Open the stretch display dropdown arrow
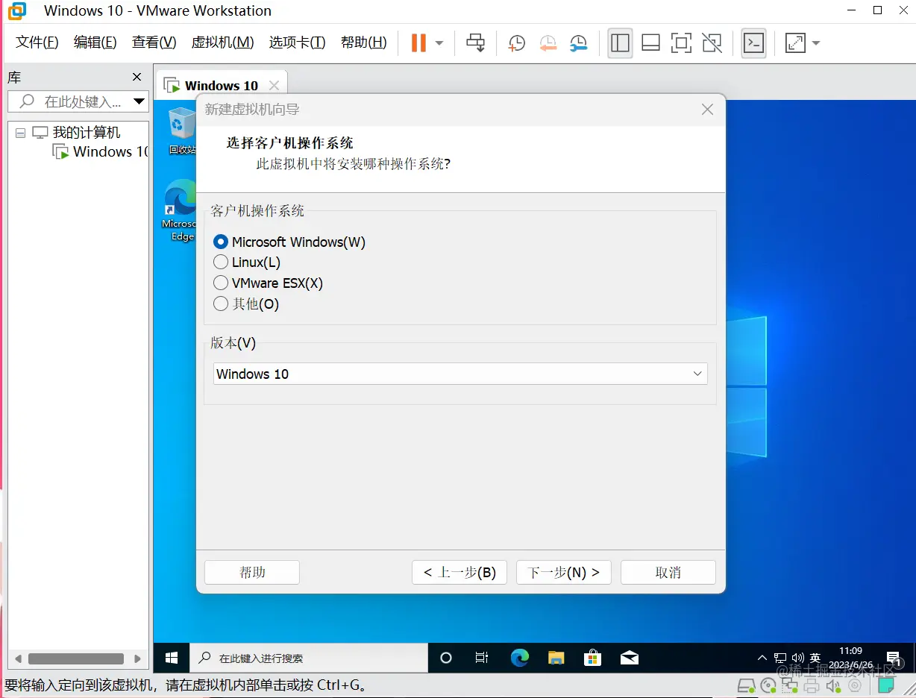Screen dimensions: 916x698 tap(816, 43)
